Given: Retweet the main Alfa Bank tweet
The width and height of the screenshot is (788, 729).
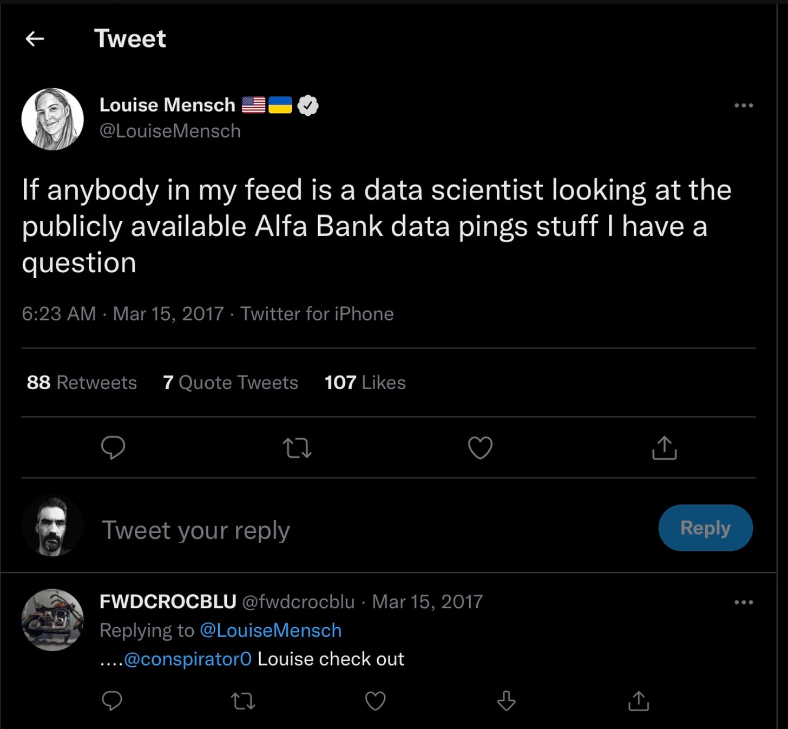Looking at the screenshot, I should [x=297, y=448].
